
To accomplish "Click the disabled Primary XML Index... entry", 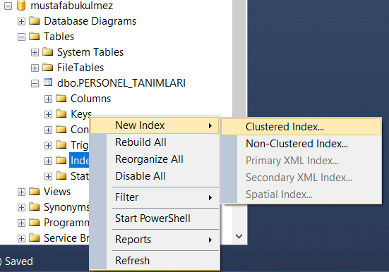I will 301,161.
